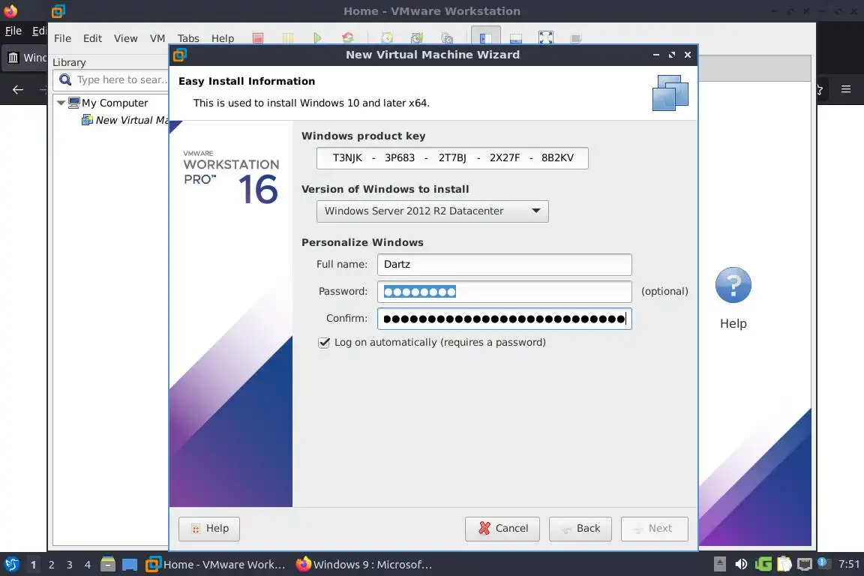
Task: Click the Take Snapshot clock icon
Action: [387, 38]
